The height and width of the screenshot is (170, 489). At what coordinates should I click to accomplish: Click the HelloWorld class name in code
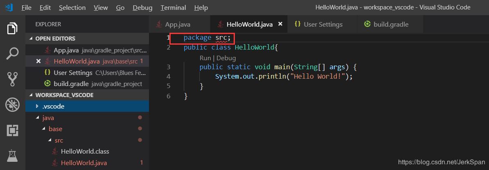(x=254, y=48)
